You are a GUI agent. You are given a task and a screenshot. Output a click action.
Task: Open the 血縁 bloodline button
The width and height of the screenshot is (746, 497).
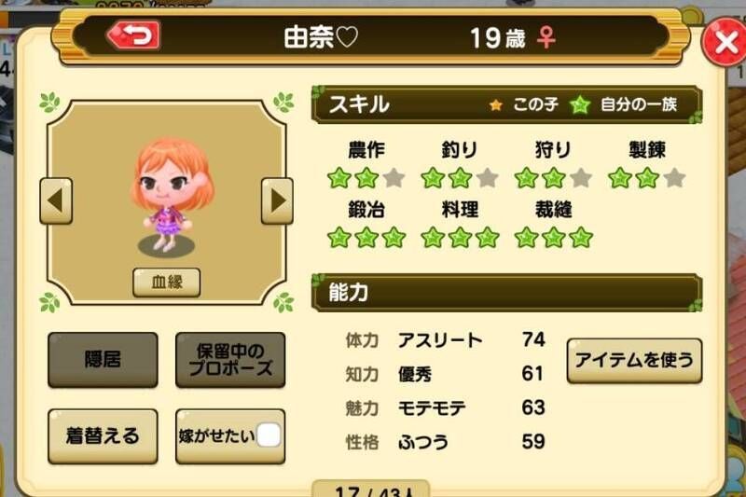click(167, 283)
